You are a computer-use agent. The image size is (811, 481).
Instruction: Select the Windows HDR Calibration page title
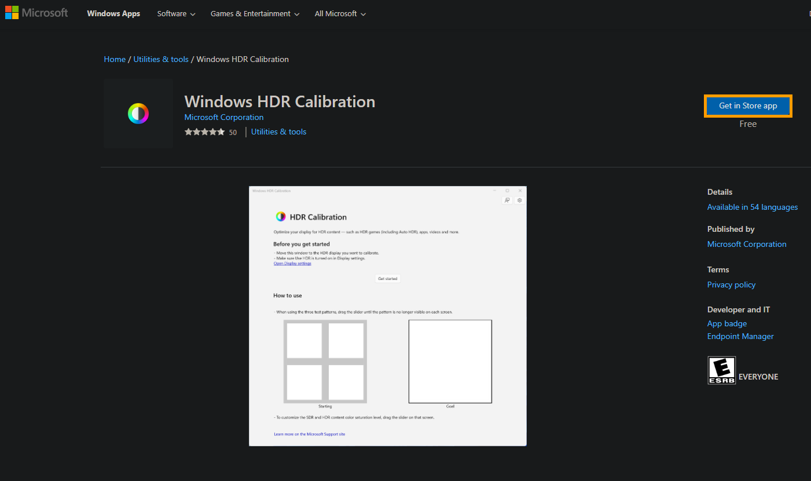click(x=280, y=101)
